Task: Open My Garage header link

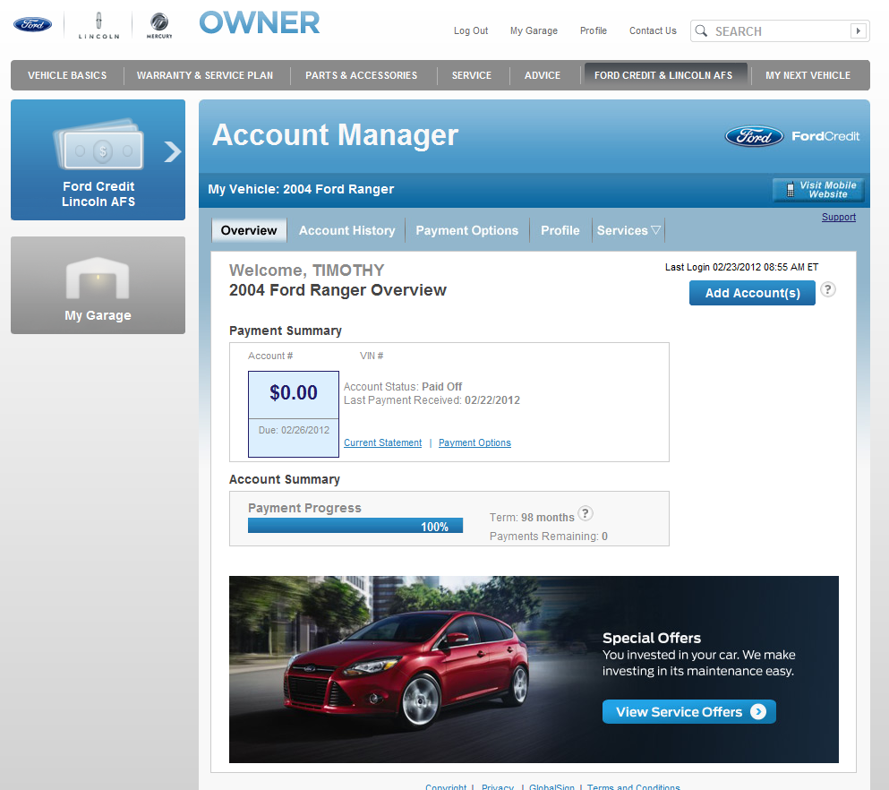Action: [x=534, y=30]
